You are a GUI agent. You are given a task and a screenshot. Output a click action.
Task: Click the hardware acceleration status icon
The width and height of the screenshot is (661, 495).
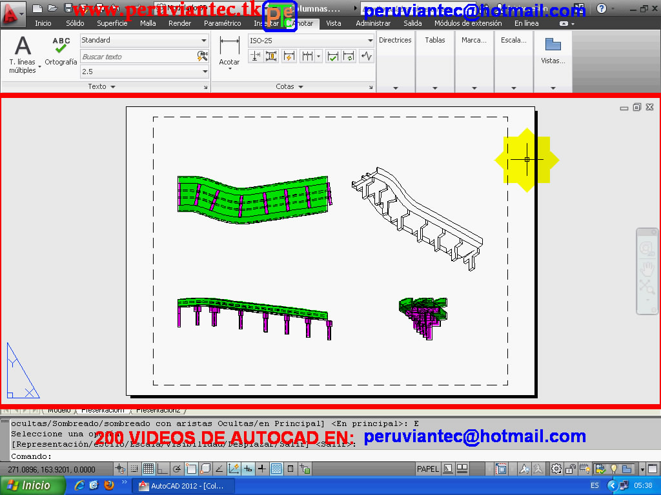(x=585, y=469)
